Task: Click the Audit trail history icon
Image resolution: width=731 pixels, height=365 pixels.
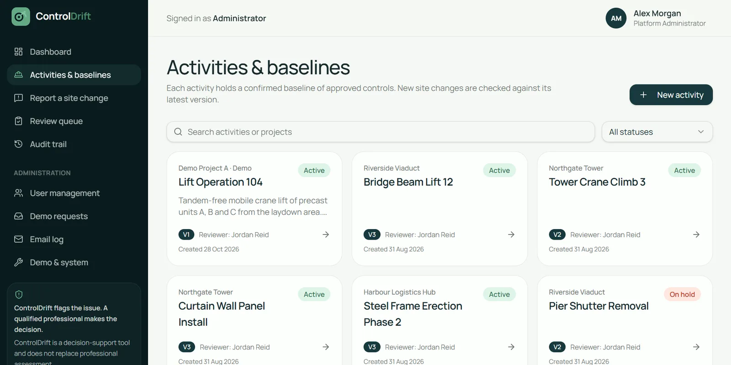Action: 18,144
